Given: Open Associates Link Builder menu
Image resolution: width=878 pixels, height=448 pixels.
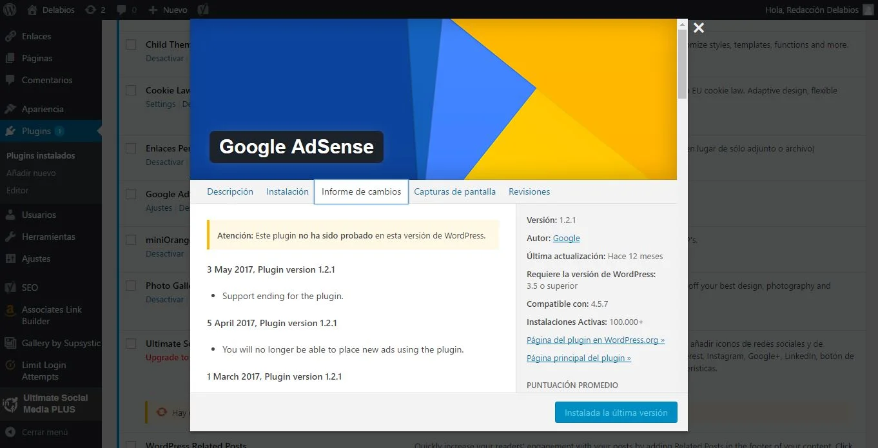Looking at the screenshot, I should click(52, 315).
